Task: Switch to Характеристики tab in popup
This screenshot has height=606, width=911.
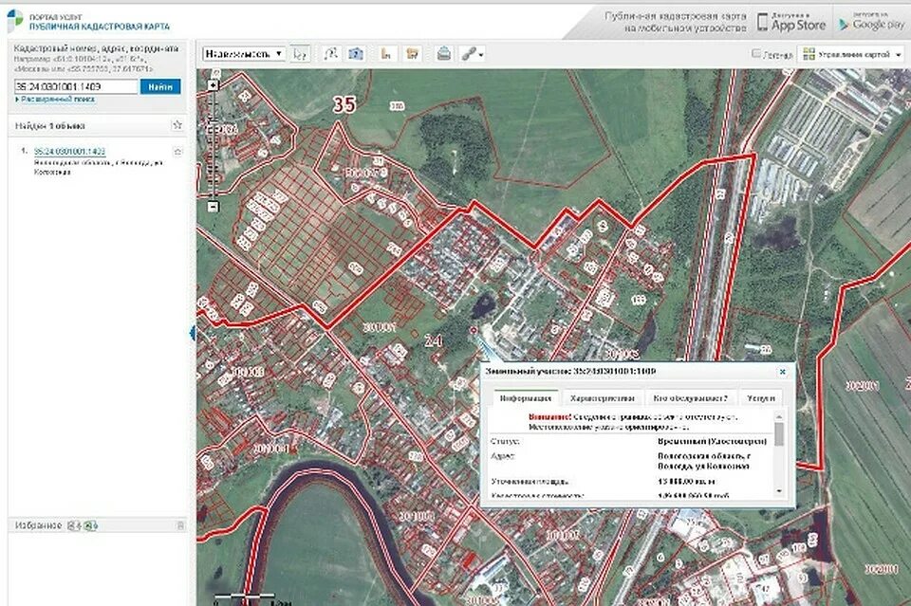Action: [x=602, y=398]
